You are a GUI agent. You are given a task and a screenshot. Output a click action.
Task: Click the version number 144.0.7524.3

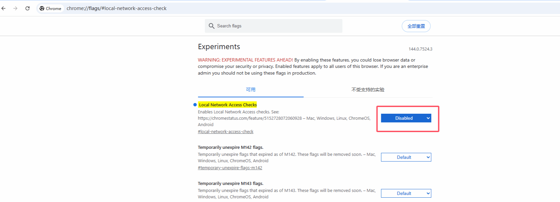point(420,49)
